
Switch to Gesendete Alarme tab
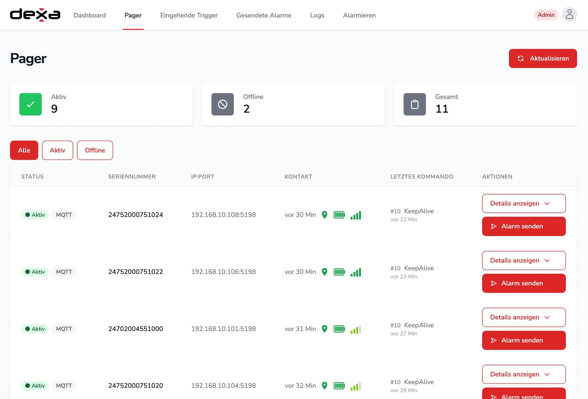[x=264, y=15]
